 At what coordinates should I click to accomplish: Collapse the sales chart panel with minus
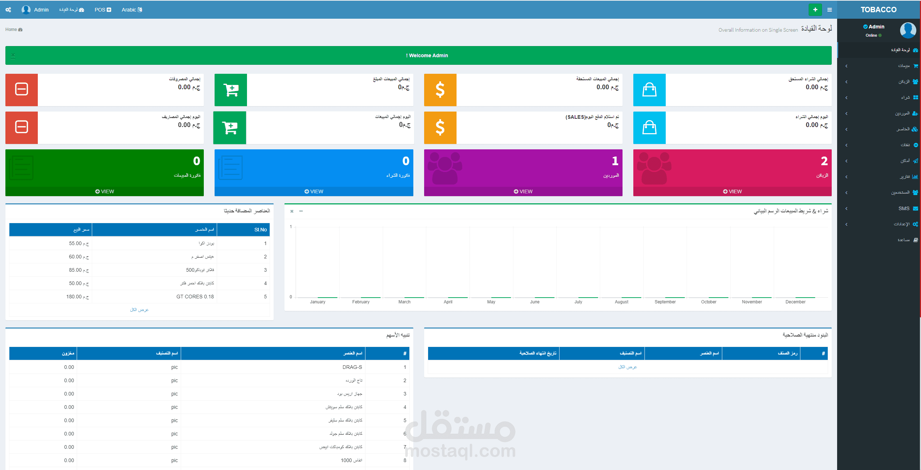[x=301, y=211]
